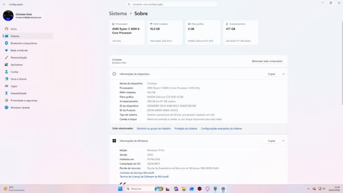Open the RAM instalada card
Screen dimensions: 343x193
pos(165,33)
